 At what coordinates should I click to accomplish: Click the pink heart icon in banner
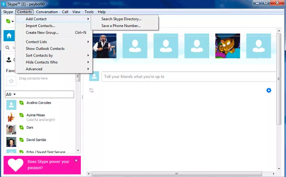pos(16,165)
